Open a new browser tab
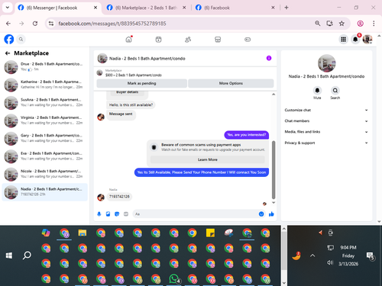The image size is (382, 286). tap(286, 8)
